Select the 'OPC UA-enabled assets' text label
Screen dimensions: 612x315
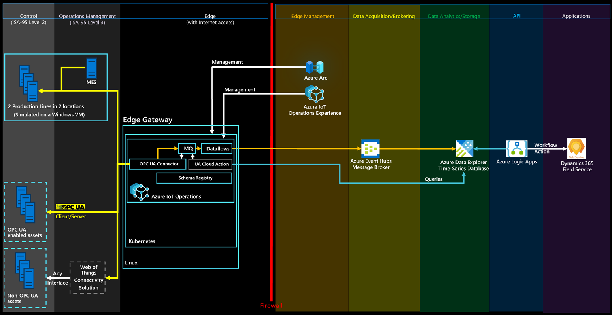click(25, 232)
